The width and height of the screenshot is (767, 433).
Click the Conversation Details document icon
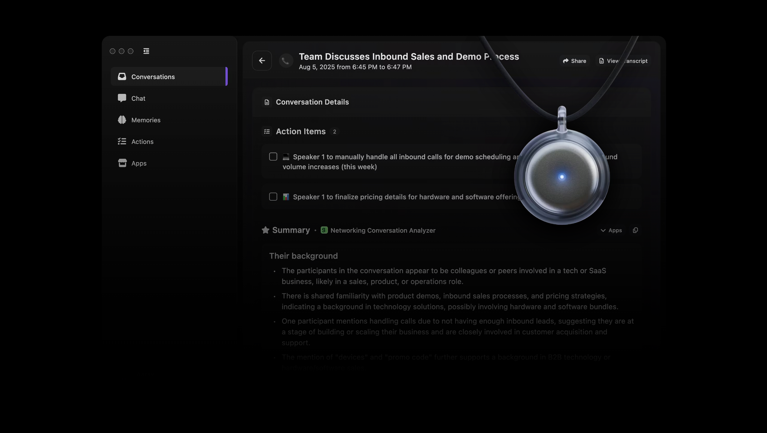[x=266, y=102]
